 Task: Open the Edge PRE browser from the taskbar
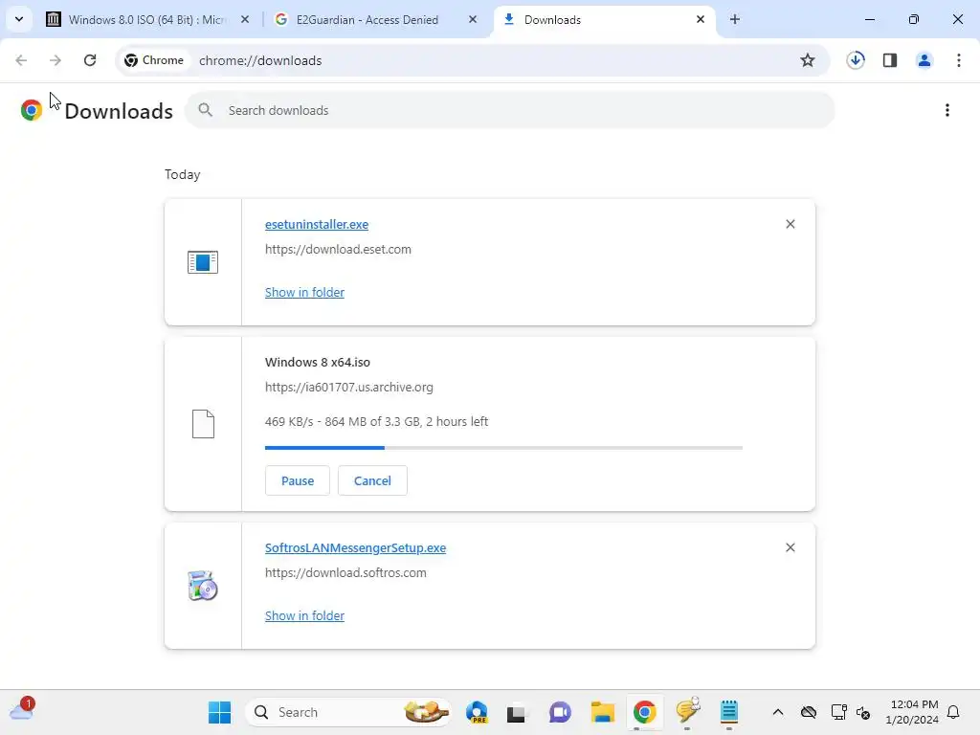pyautogui.click(x=477, y=712)
